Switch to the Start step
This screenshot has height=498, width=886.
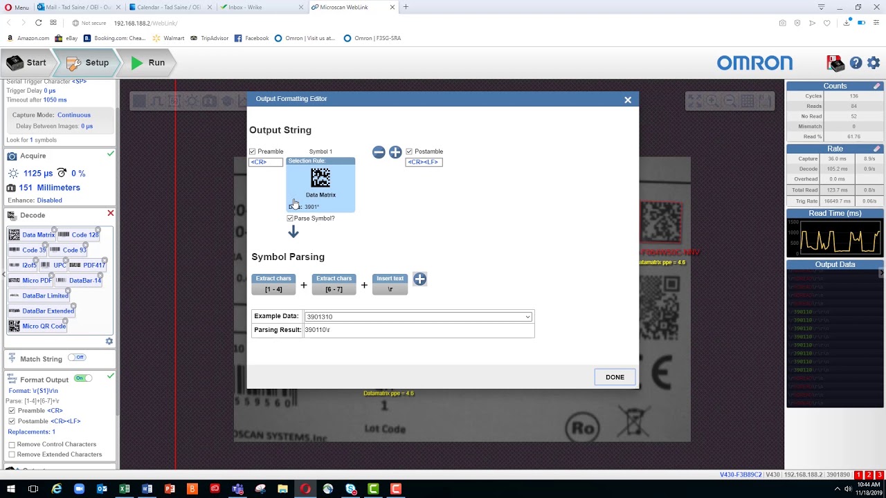point(26,62)
